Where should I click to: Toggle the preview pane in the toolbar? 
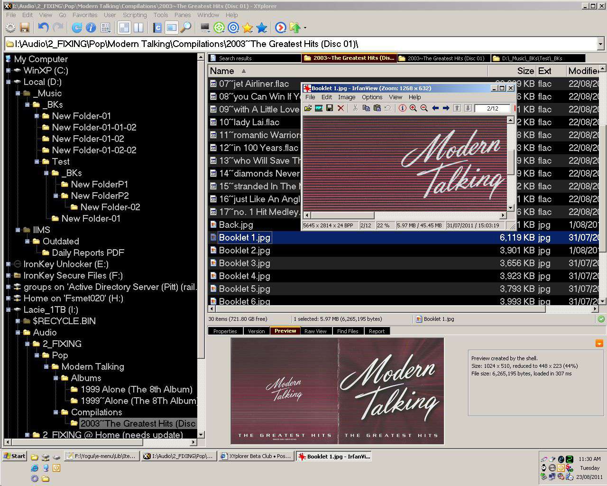[171, 28]
